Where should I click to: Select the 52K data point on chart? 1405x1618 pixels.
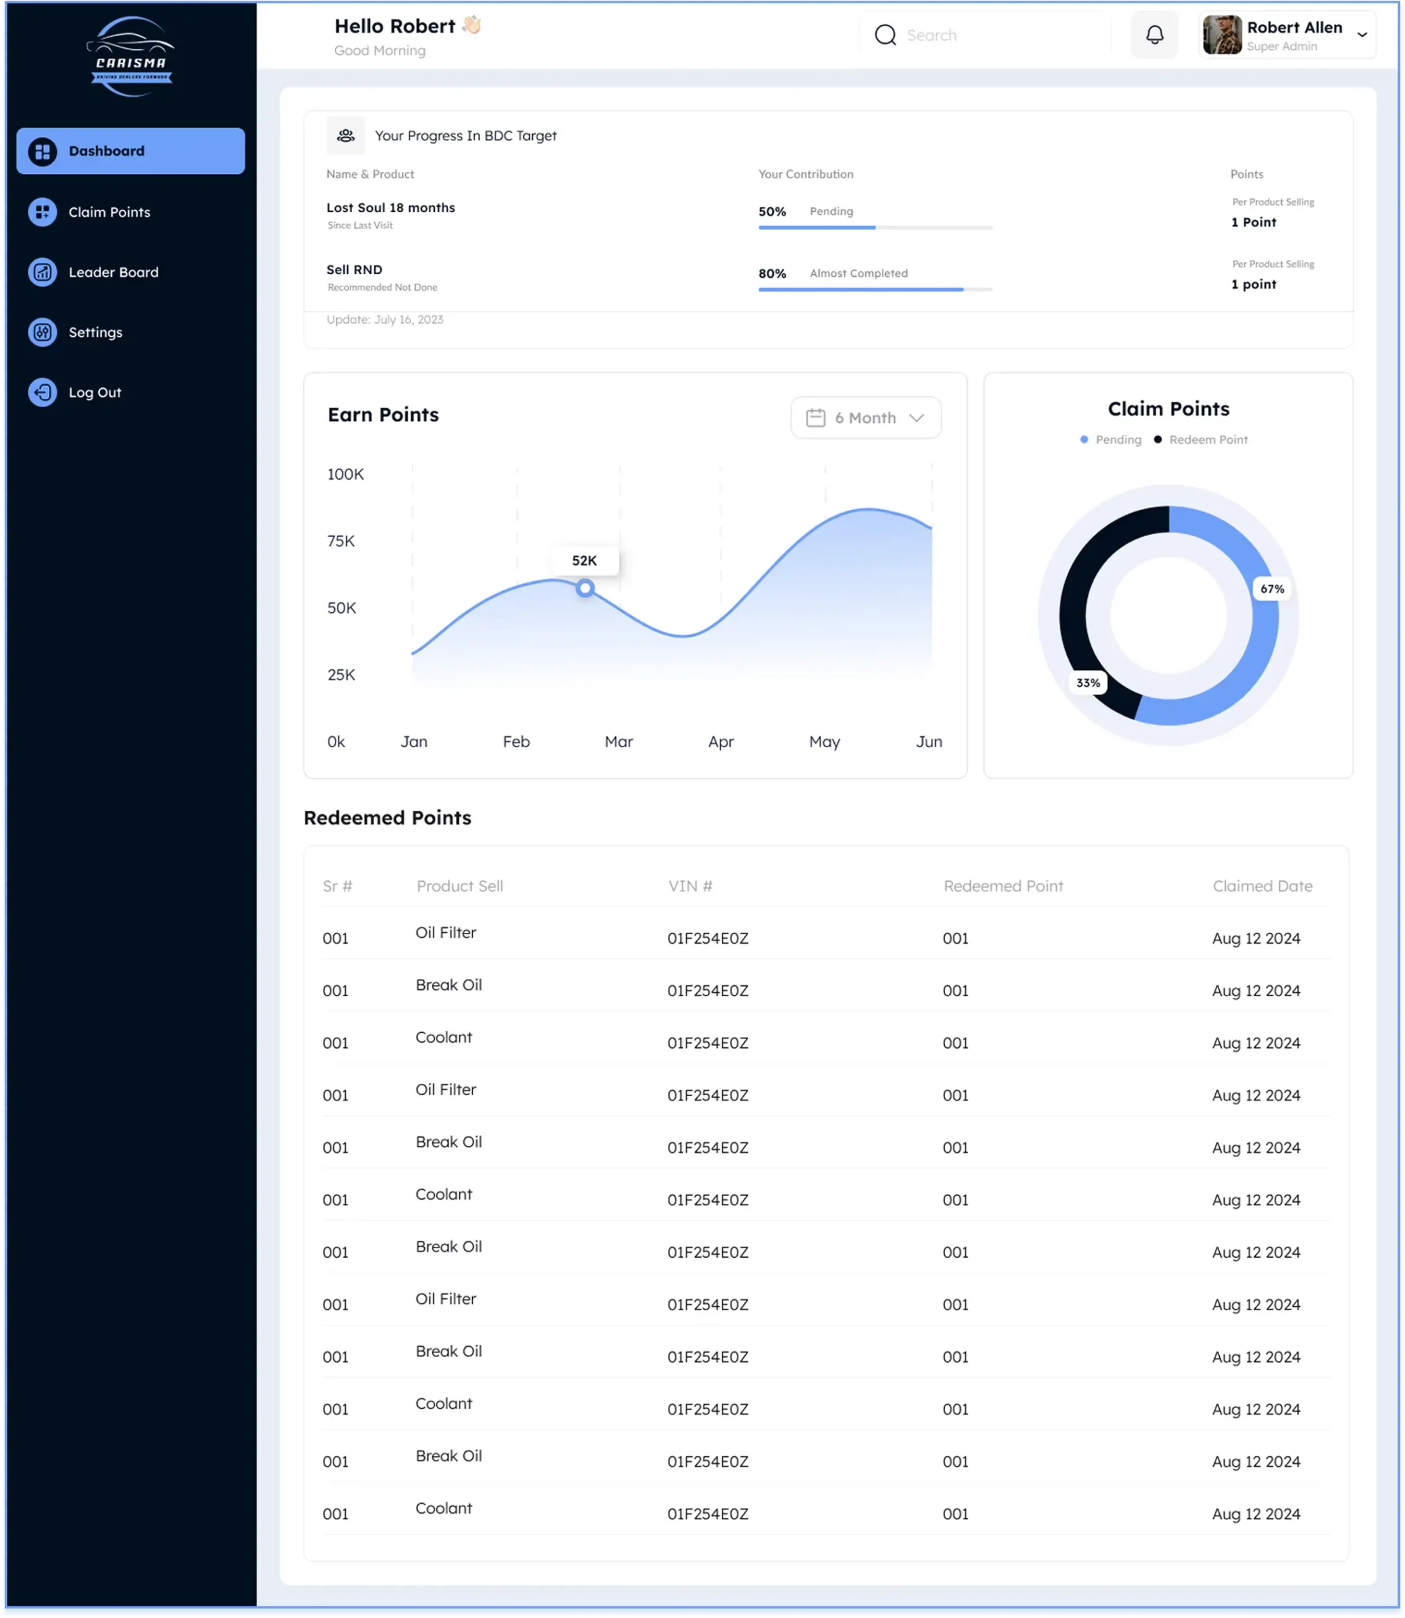(585, 588)
